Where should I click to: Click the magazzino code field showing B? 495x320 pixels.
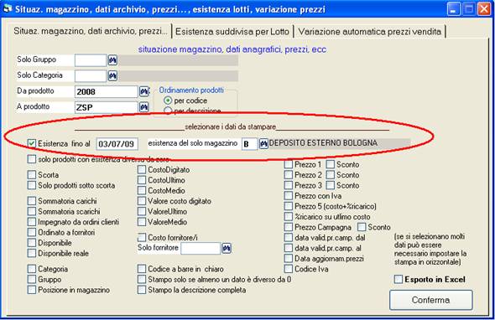coord(249,144)
